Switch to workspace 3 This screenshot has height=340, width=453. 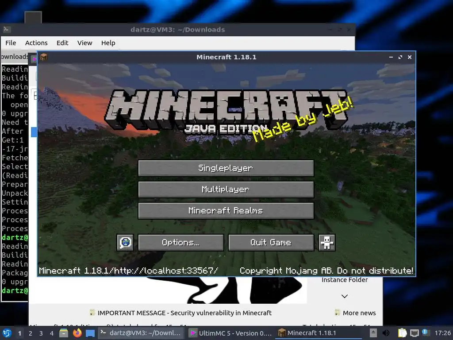coord(41,333)
